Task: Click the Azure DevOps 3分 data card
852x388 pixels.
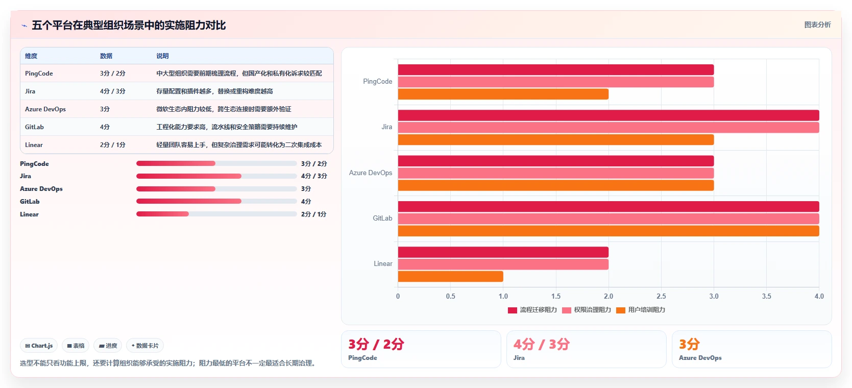Action: pos(752,349)
